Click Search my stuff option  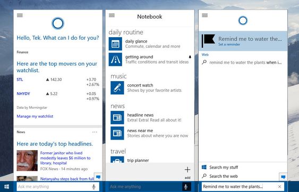224,167
